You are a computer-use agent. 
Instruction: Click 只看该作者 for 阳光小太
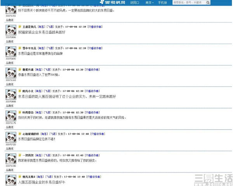coord(92,91)
